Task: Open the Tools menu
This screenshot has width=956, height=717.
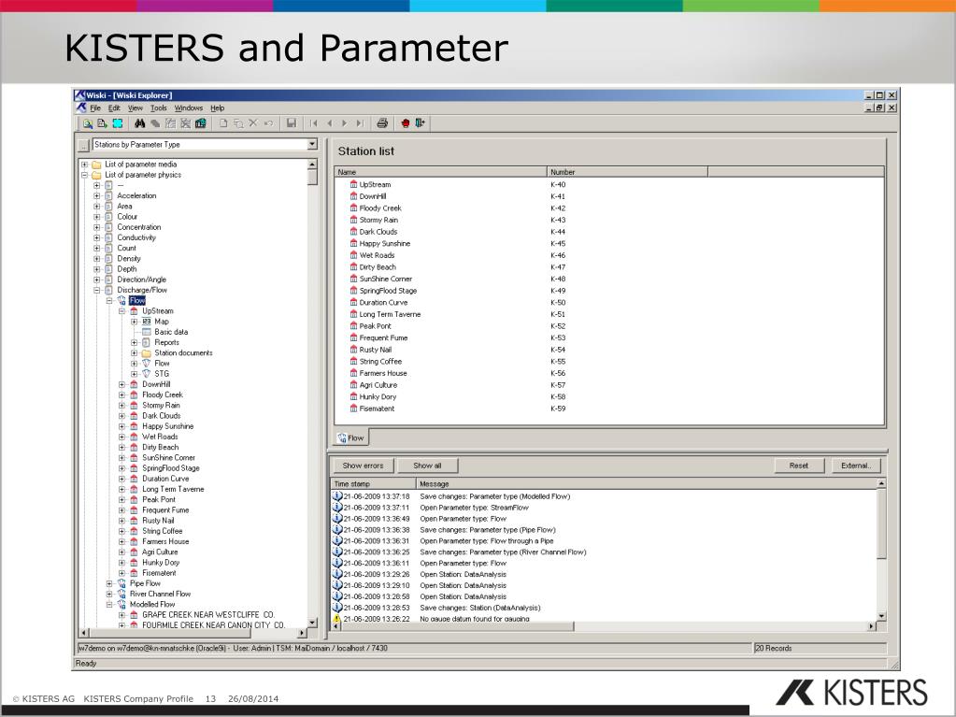Action: (x=159, y=108)
